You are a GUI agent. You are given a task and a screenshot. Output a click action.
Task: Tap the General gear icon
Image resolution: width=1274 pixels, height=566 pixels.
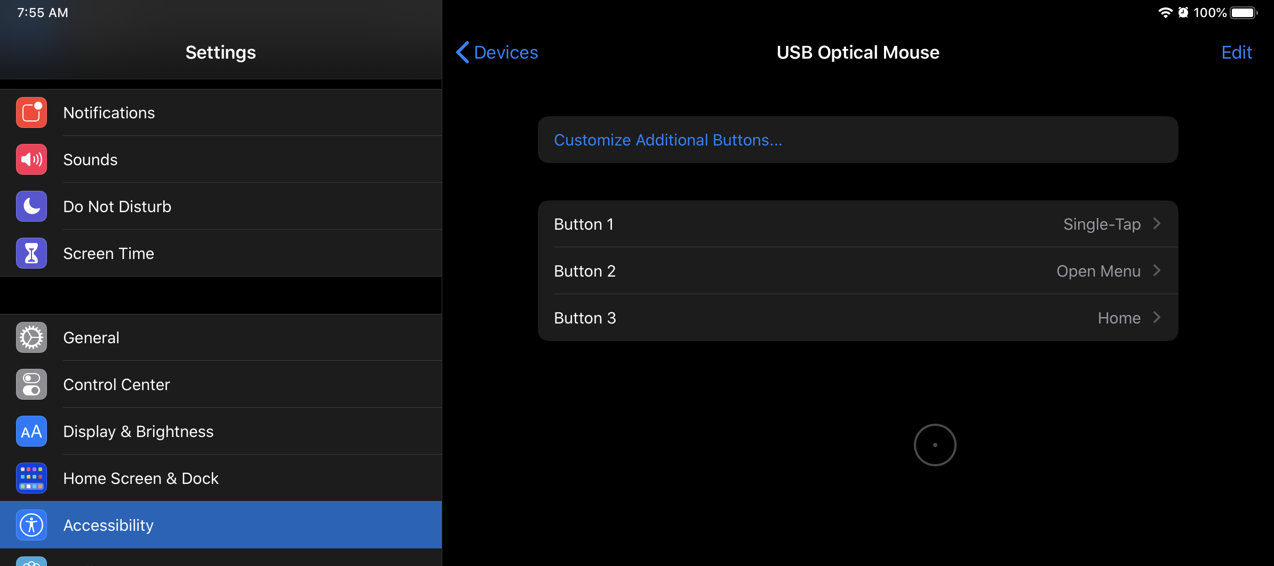[x=31, y=338]
